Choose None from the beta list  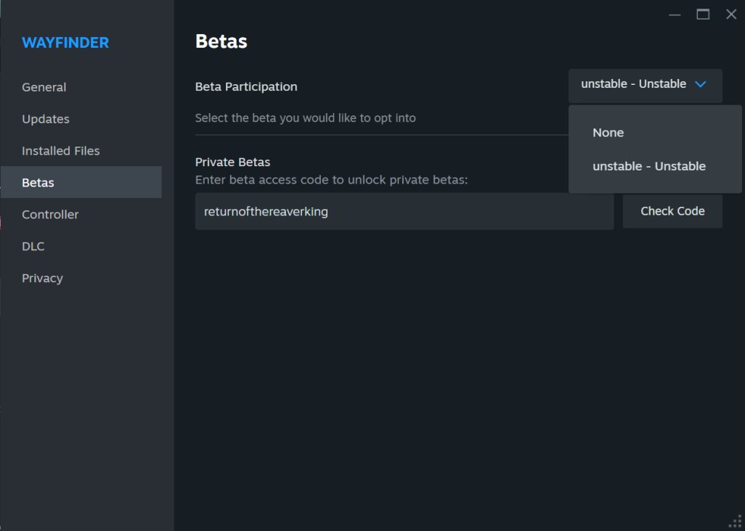(x=655, y=133)
